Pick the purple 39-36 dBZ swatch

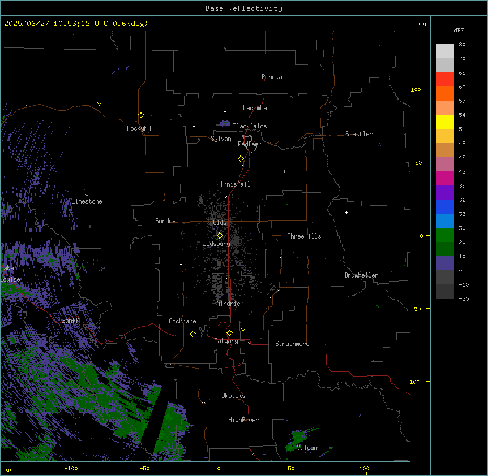pyautogui.click(x=445, y=193)
